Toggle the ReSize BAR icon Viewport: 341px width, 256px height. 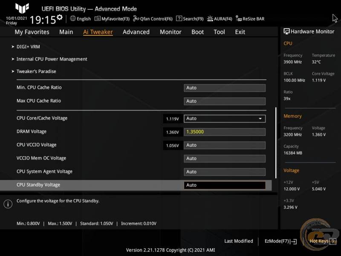click(x=239, y=19)
